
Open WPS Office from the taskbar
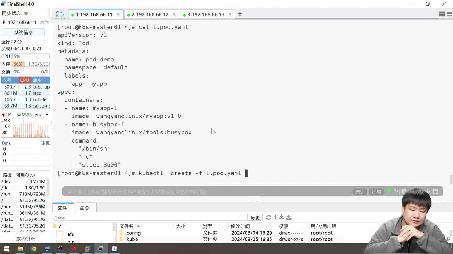point(74,249)
